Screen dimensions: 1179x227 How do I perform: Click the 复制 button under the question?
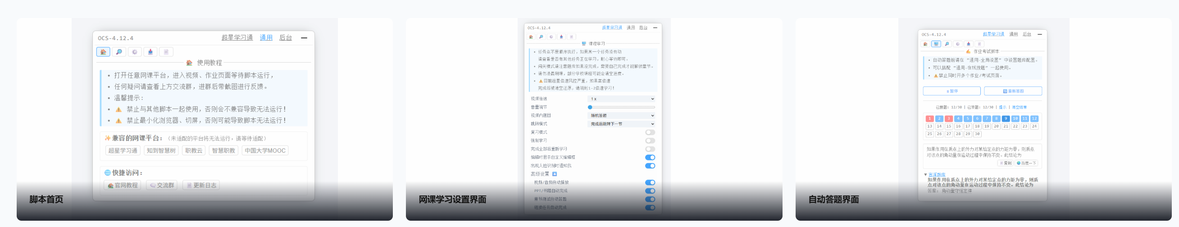[1006, 163]
